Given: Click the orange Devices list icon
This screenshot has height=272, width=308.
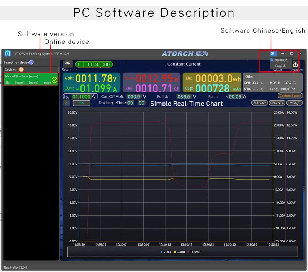Looking at the screenshot, I should 21,69.
